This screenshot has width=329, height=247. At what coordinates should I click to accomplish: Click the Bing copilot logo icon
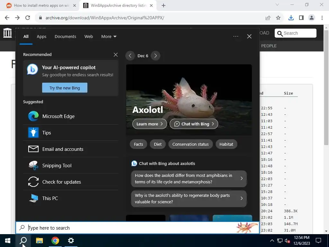[x=32, y=69]
